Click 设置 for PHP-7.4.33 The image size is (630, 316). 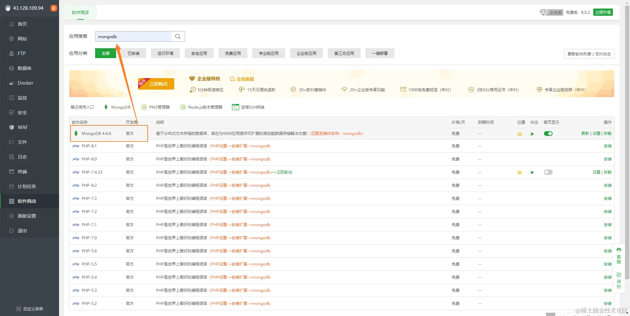tap(597, 172)
